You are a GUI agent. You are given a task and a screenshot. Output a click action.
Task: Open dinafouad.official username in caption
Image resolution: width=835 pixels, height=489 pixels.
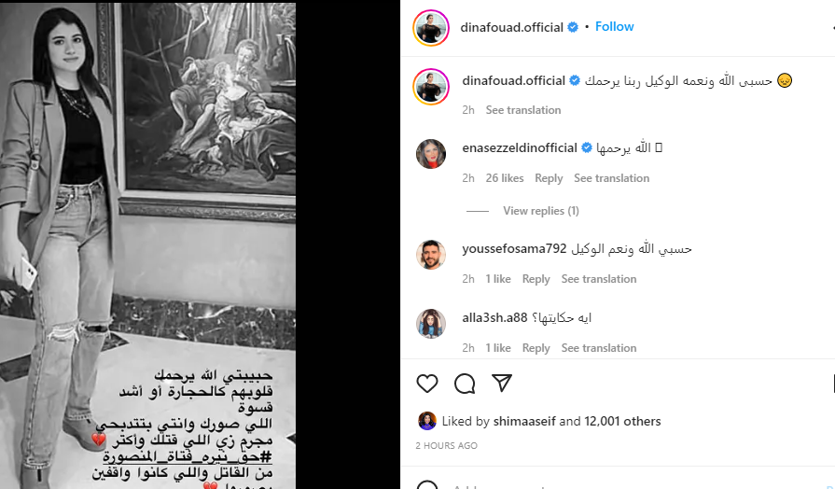[513, 81]
